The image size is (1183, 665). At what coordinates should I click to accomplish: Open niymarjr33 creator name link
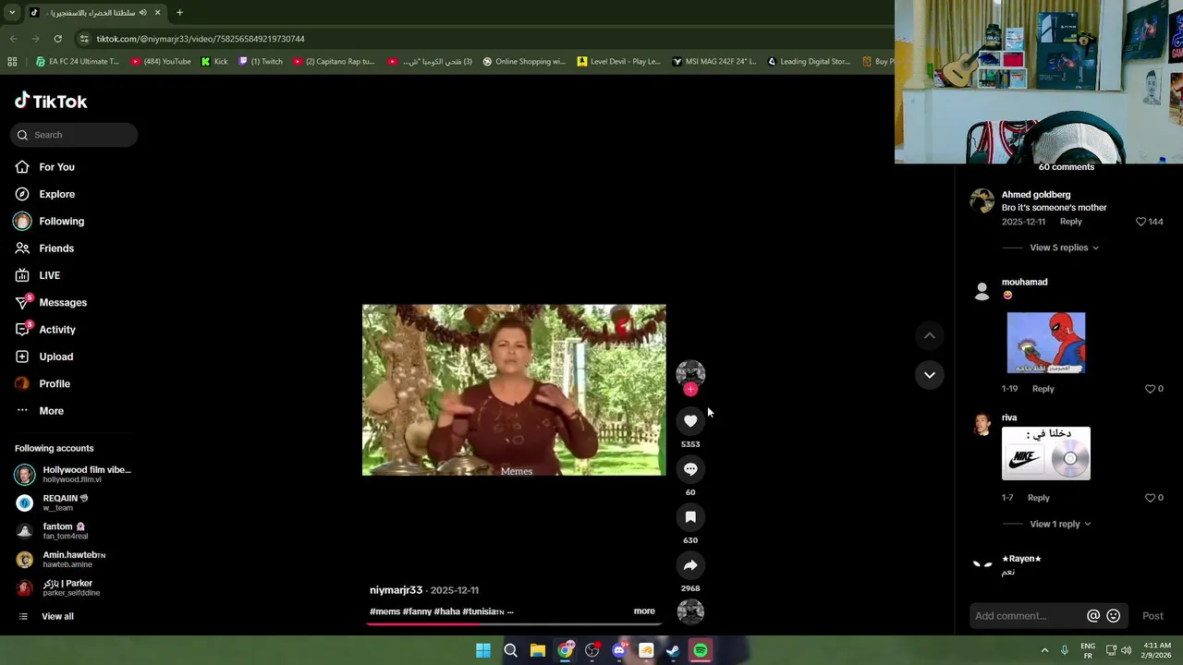(x=396, y=590)
